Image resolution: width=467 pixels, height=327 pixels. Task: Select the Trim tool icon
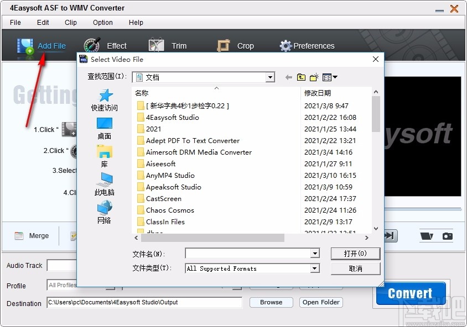point(155,44)
